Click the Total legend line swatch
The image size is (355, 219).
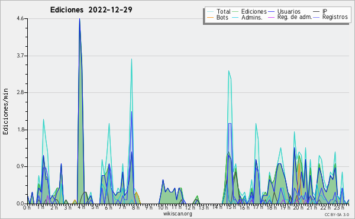point(210,12)
